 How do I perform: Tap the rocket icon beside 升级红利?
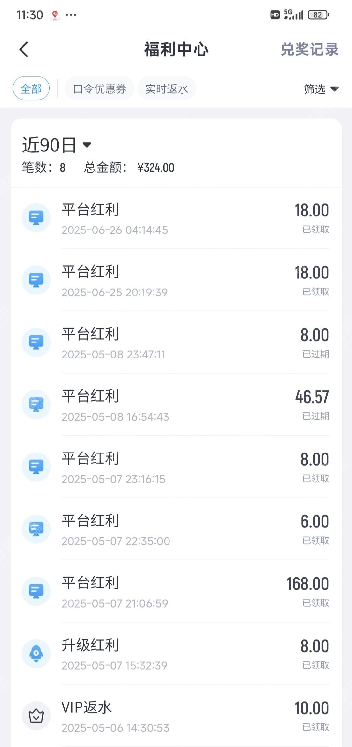[36, 653]
